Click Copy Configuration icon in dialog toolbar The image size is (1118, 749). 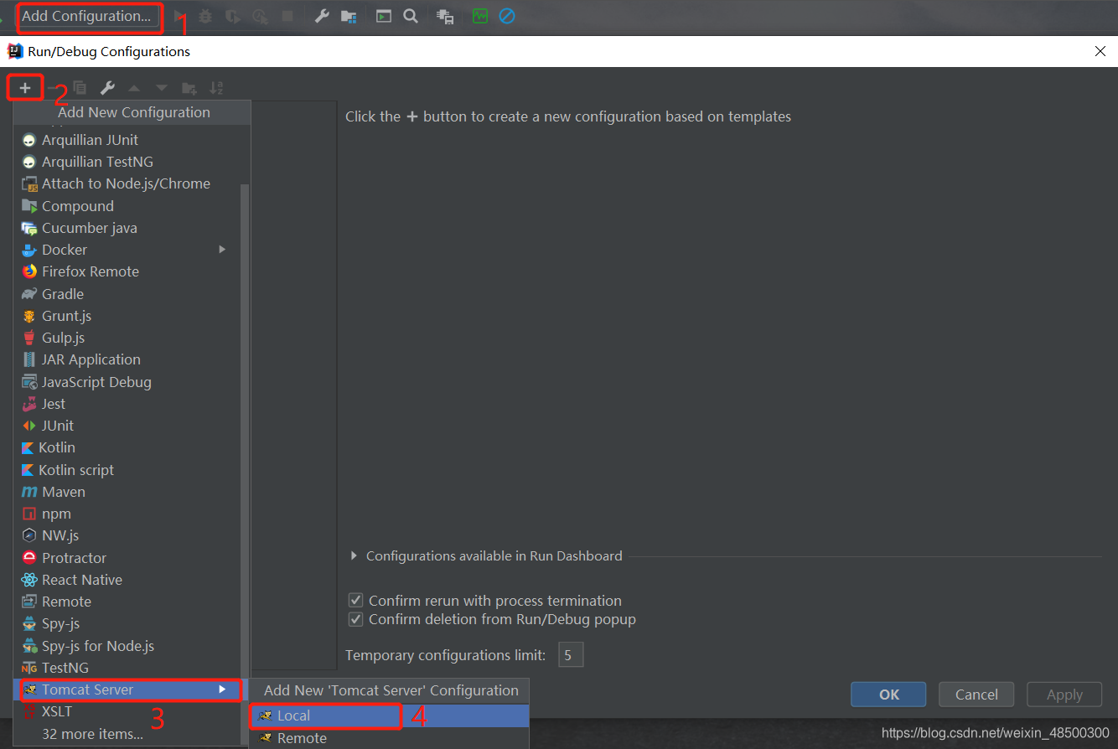point(80,87)
